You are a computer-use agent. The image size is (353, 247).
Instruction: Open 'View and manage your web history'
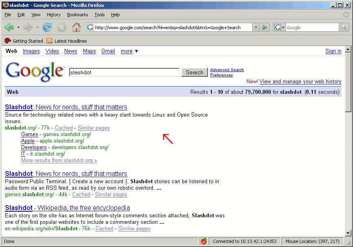(300, 81)
